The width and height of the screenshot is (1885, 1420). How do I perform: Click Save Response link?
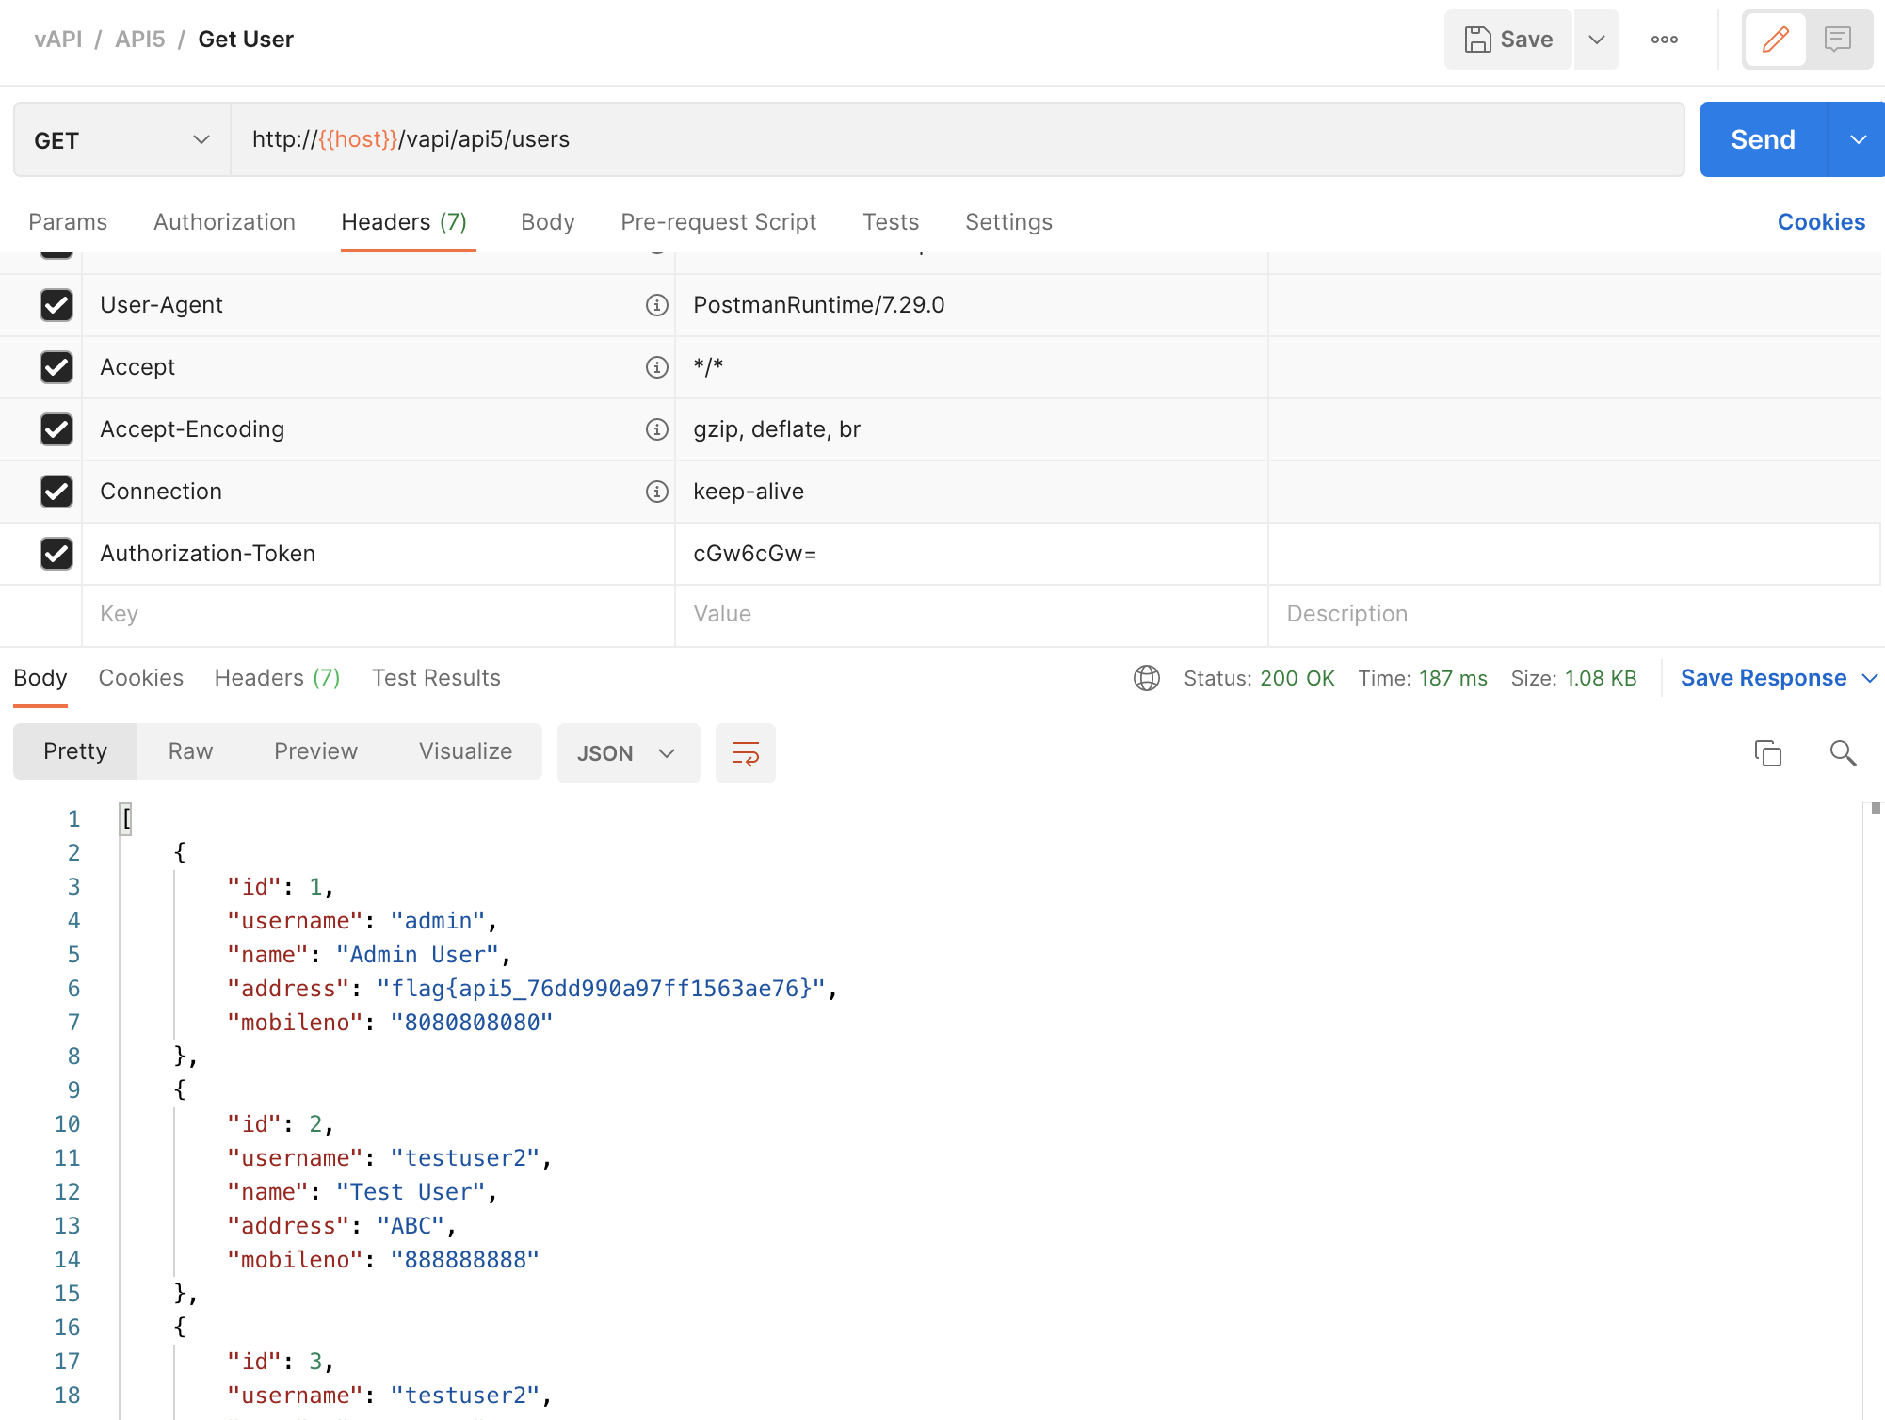pos(1764,678)
